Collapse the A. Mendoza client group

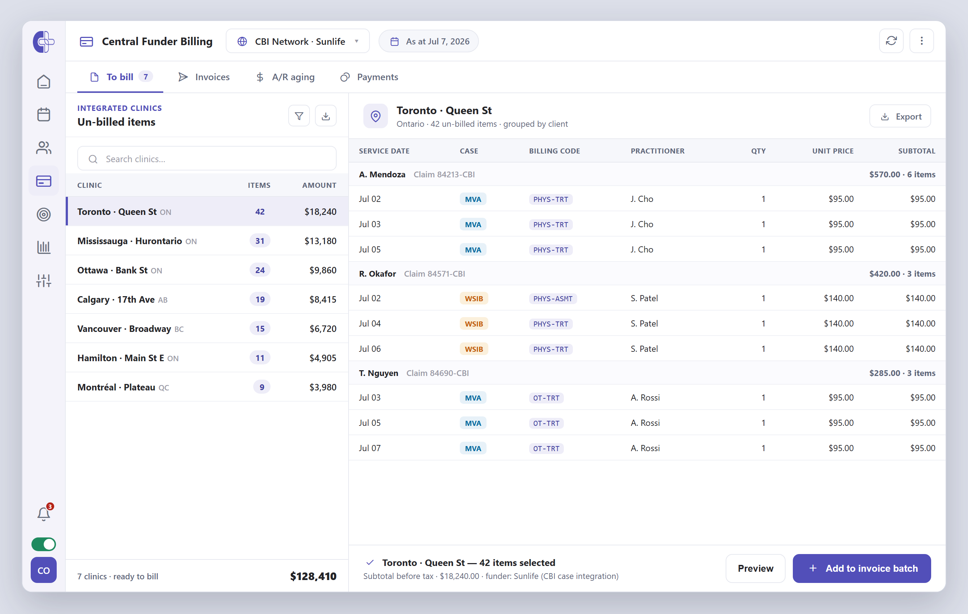coord(647,174)
